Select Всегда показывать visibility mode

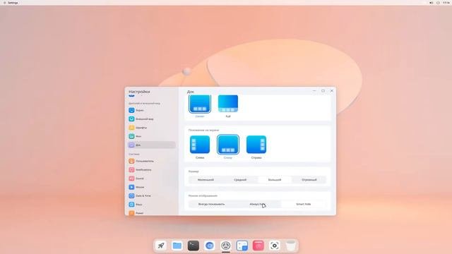tap(211, 204)
